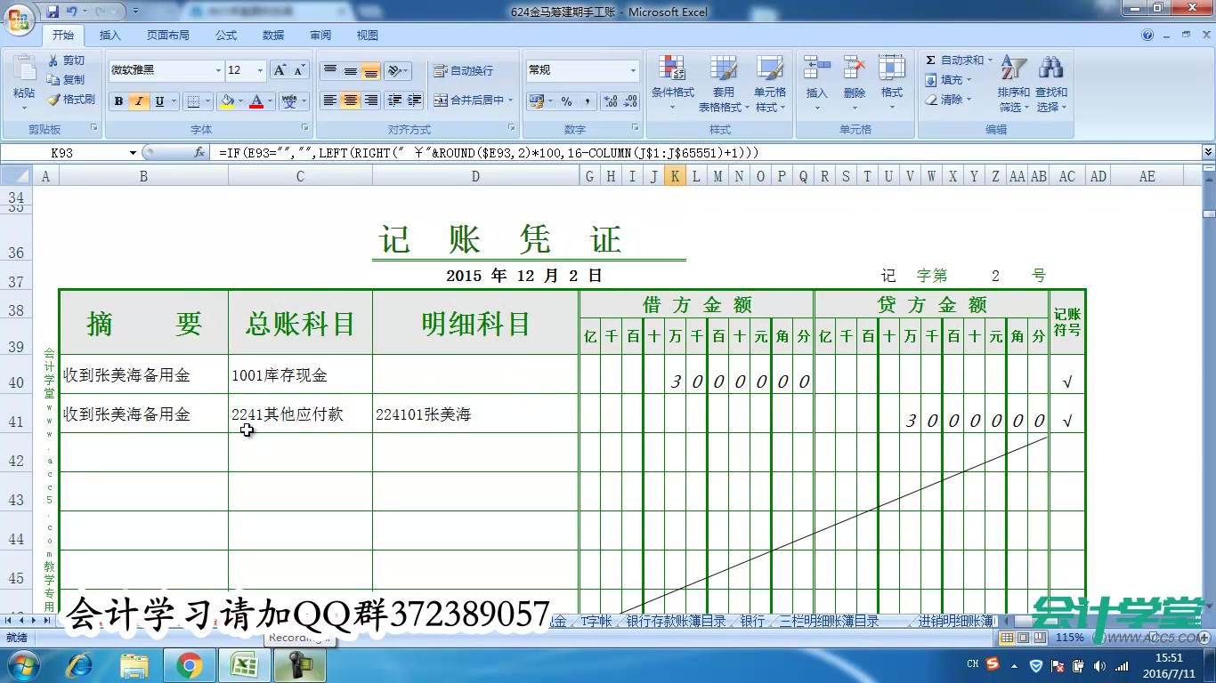Toggle italic formatting with the I icon
The image size is (1216, 683).
pos(138,100)
